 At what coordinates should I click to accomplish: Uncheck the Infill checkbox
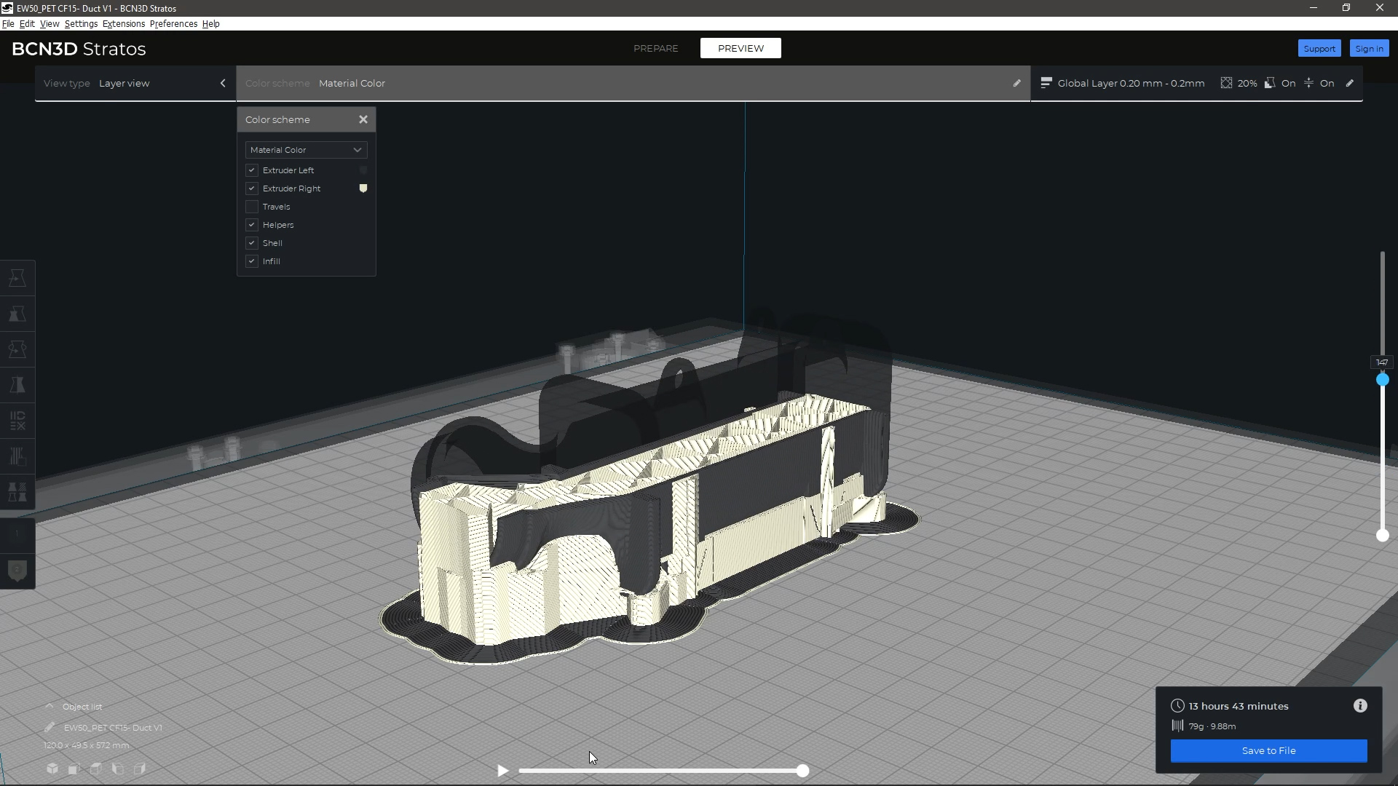[252, 261]
